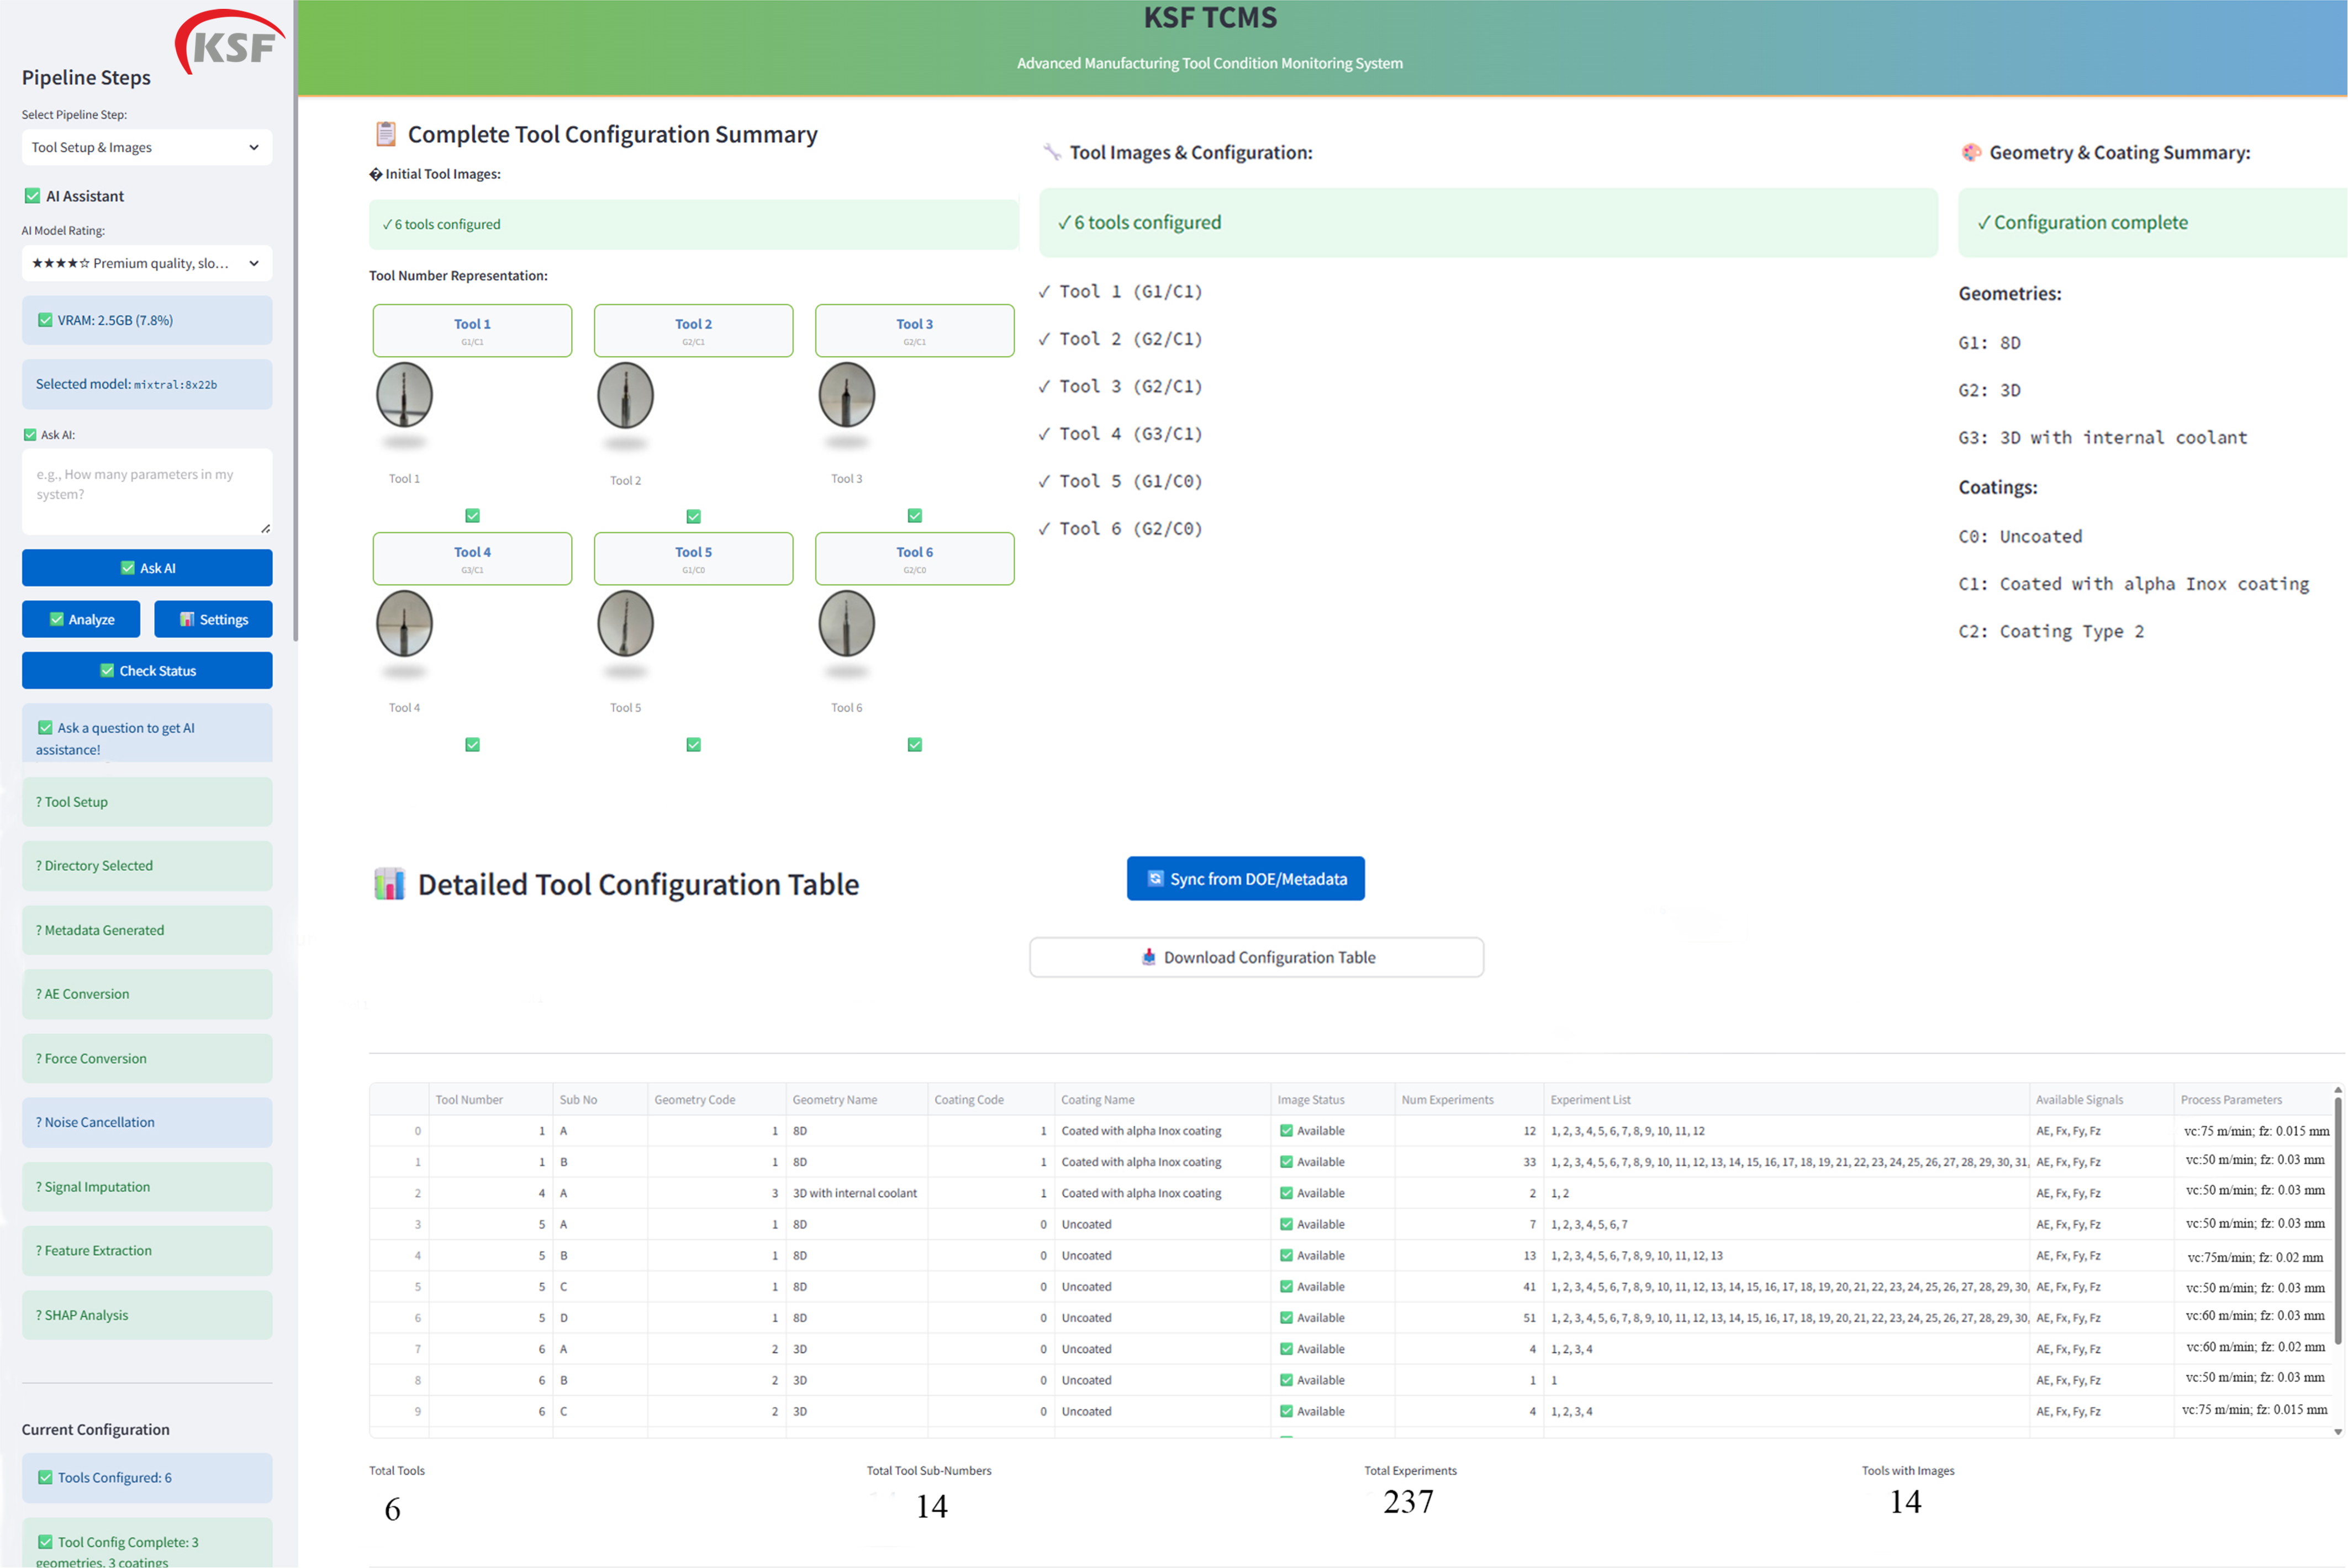Expand the AI Model Rating dropdown
The width and height of the screenshot is (2348, 1568).
(146, 263)
